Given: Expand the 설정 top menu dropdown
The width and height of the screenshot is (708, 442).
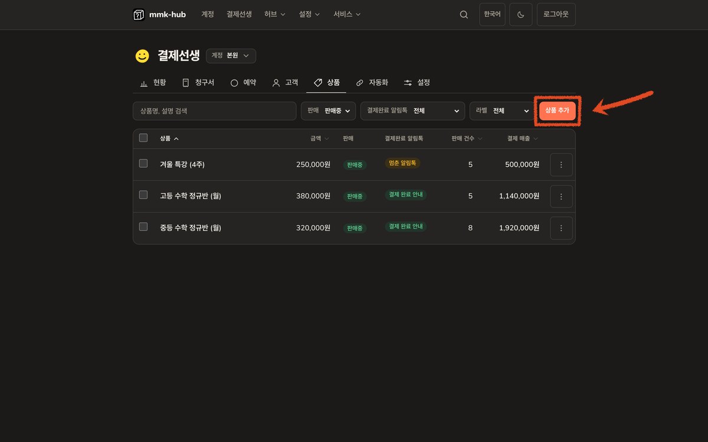Looking at the screenshot, I should tap(310, 14).
